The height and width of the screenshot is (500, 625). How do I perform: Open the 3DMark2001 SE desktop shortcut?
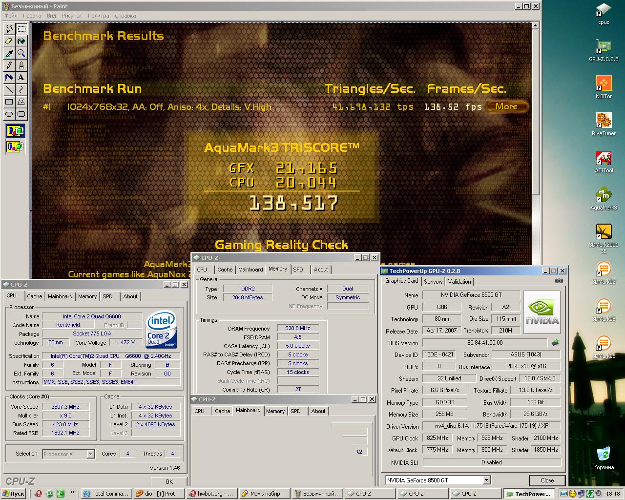click(x=604, y=239)
